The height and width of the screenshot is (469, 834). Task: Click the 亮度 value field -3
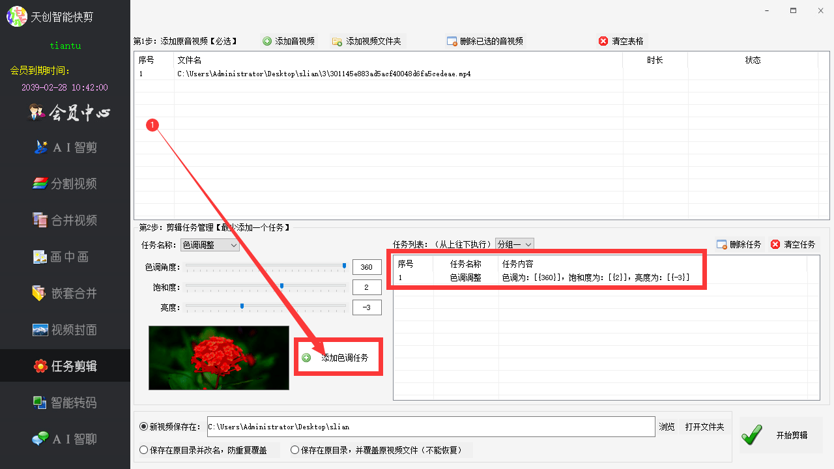(367, 307)
